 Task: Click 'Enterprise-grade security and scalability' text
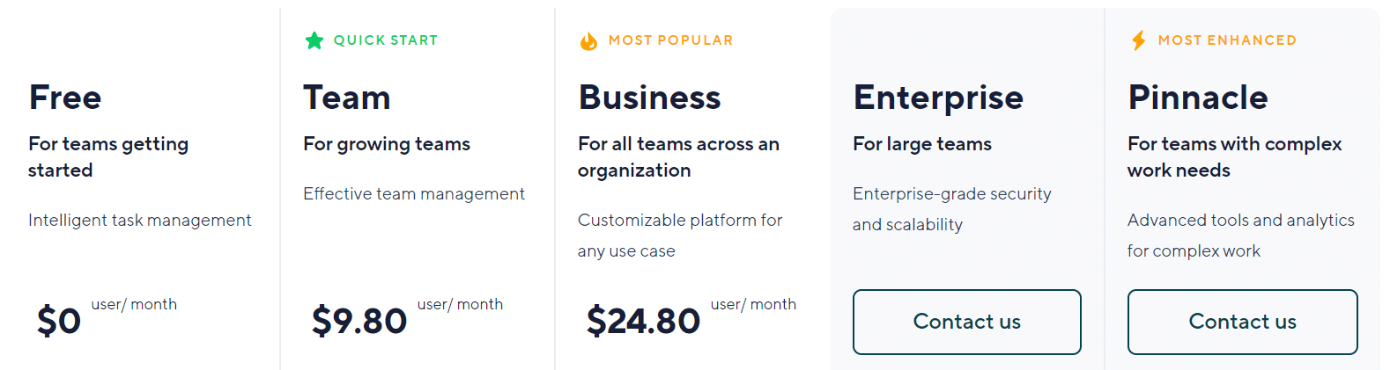click(x=952, y=209)
